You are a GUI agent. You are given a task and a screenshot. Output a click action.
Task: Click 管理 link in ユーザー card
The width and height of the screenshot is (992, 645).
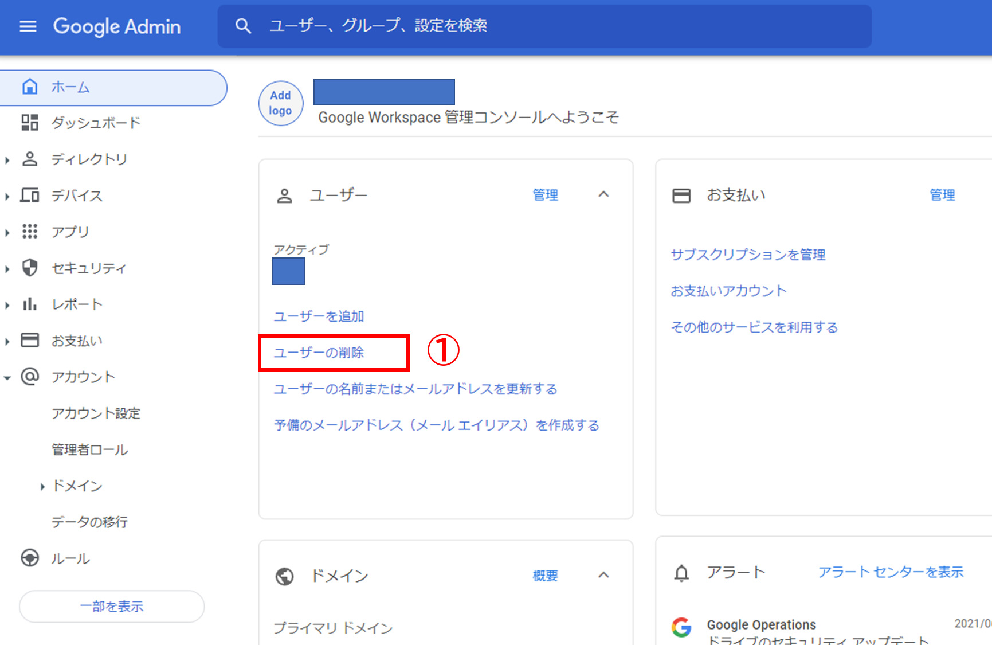click(546, 195)
